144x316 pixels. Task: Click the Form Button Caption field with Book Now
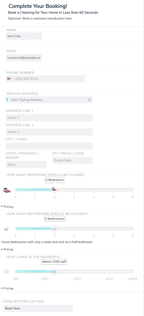coord(38,308)
